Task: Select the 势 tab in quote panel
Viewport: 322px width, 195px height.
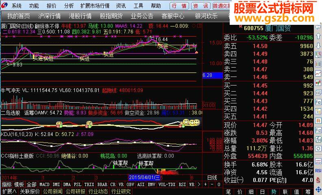Action: 274,192
